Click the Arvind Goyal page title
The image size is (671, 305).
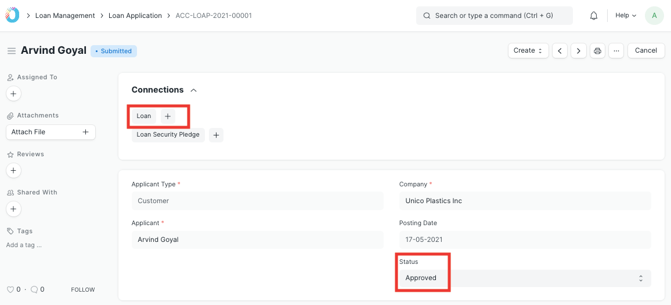(x=53, y=50)
